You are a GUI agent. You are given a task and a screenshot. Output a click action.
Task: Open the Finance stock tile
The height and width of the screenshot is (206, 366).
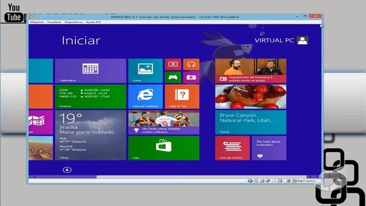[x=90, y=97]
